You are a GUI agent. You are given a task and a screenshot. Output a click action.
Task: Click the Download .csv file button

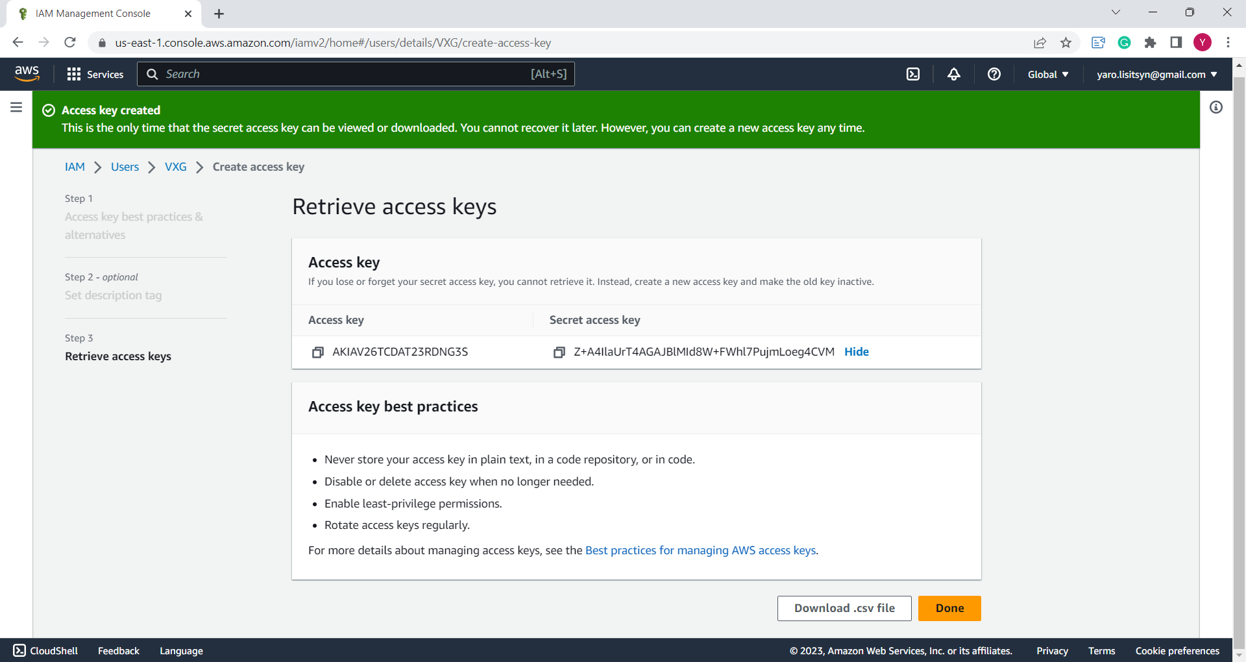[x=844, y=608]
